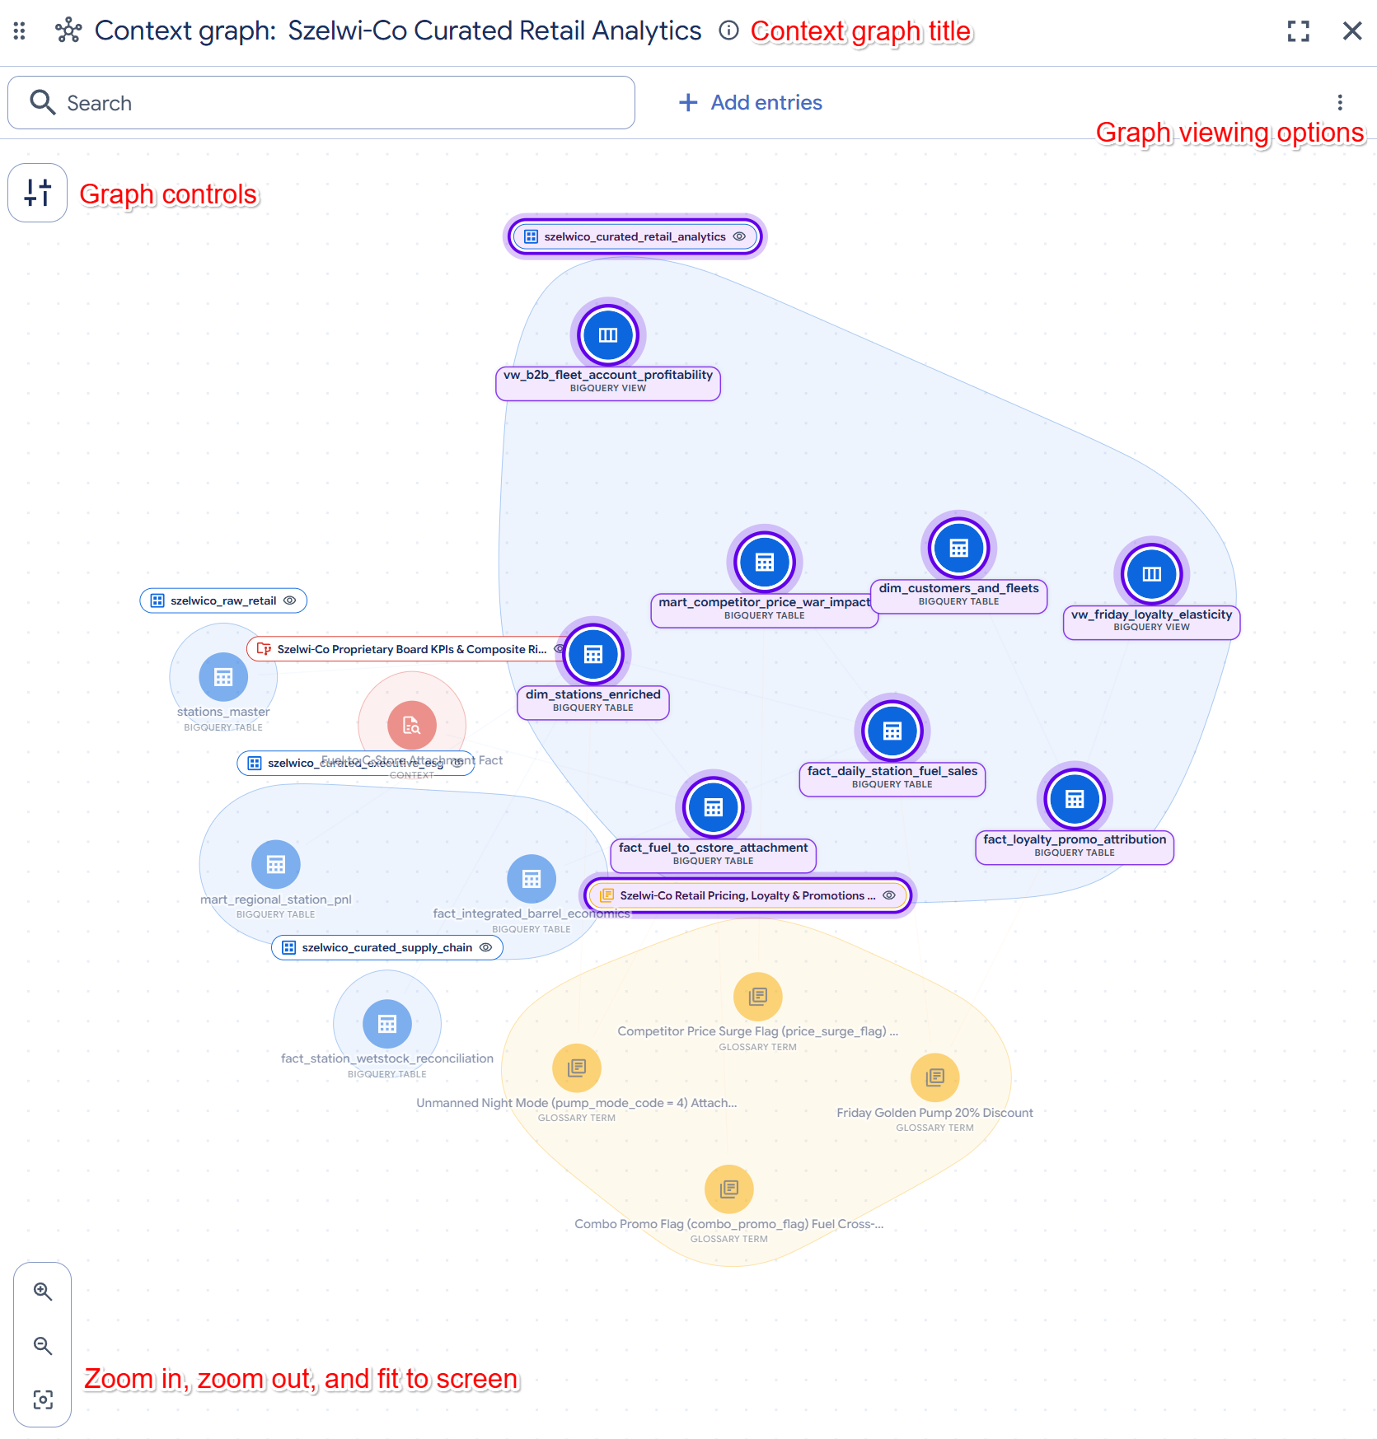Show info about context graph title
This screenshot has width=1377, height=1439.
coord(728,30)
